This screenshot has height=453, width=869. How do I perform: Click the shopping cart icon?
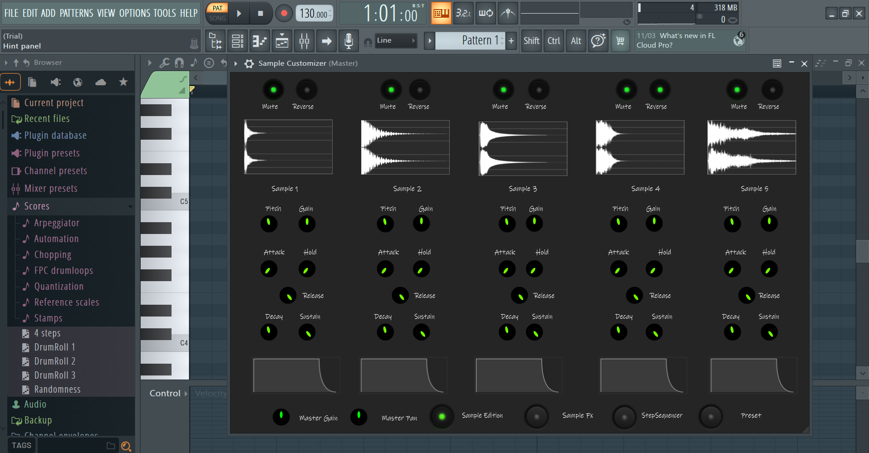point(620,41)
